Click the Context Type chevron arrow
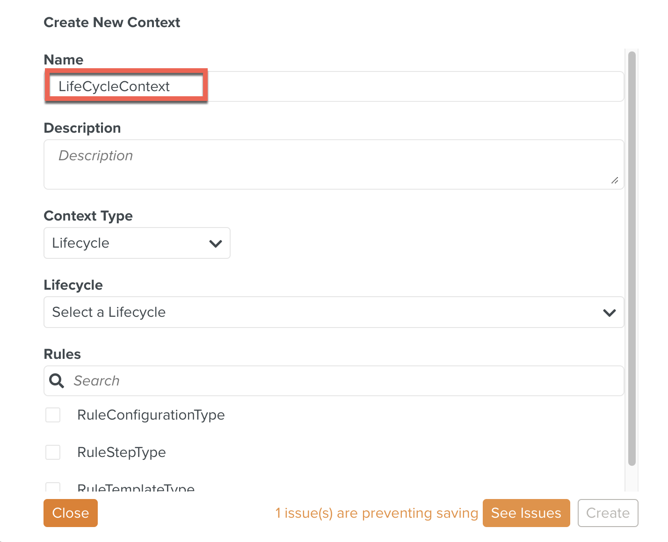The image size is (668, 542). (x=215, y=243)
